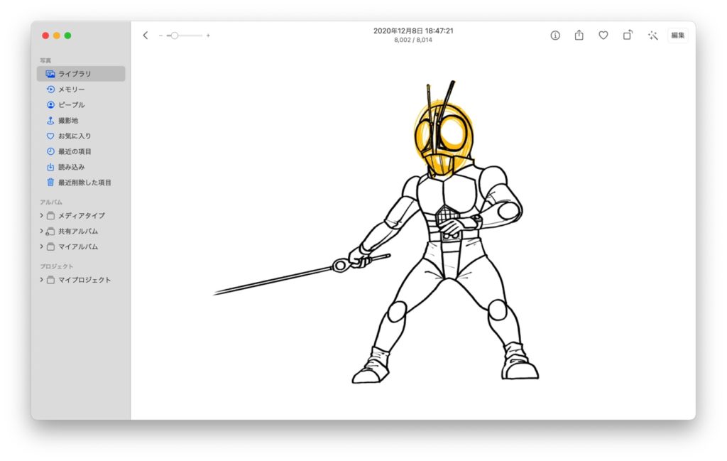
Task: Expand the メディアタイプ folder chevron
Action: click(x=41, y=215)
